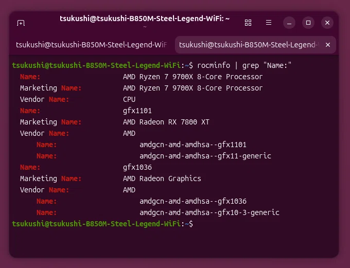Click Vendor Name AMD under Radeon Graphics

(129, 190)
